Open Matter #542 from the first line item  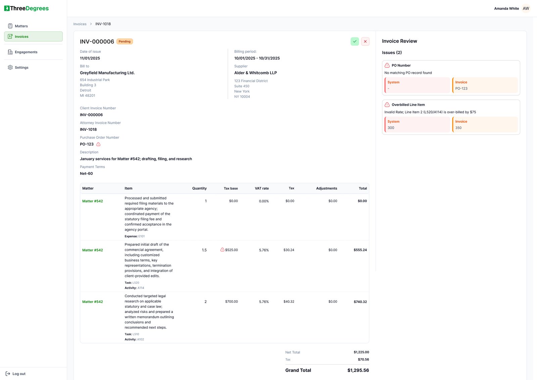click(93, 201)
